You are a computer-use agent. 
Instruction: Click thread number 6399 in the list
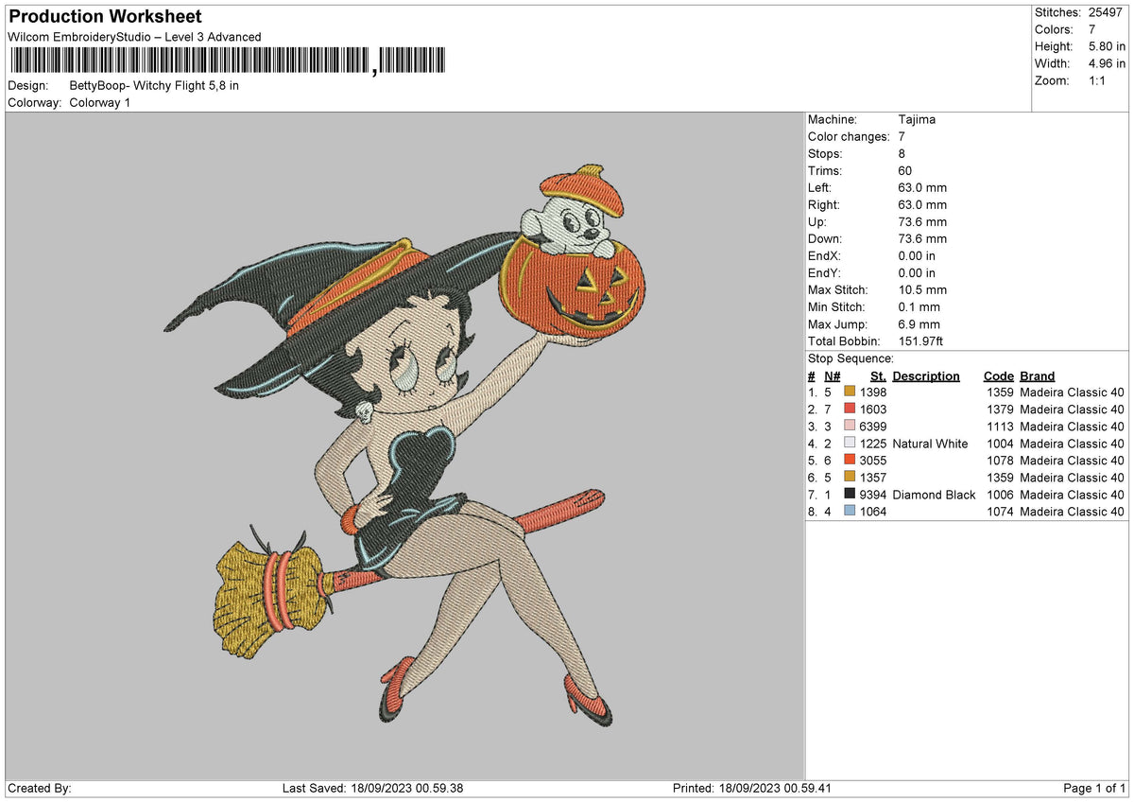(x=873, y=426)
